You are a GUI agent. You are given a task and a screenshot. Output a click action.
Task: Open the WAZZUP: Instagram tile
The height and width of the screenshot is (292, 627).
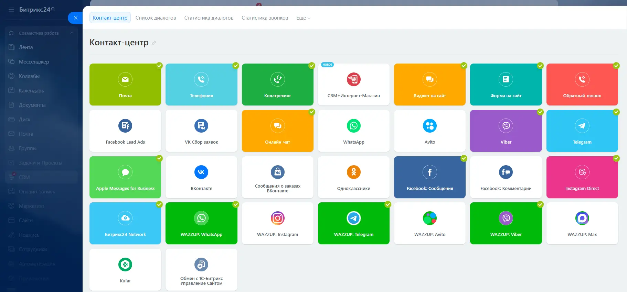coord(278,223)
